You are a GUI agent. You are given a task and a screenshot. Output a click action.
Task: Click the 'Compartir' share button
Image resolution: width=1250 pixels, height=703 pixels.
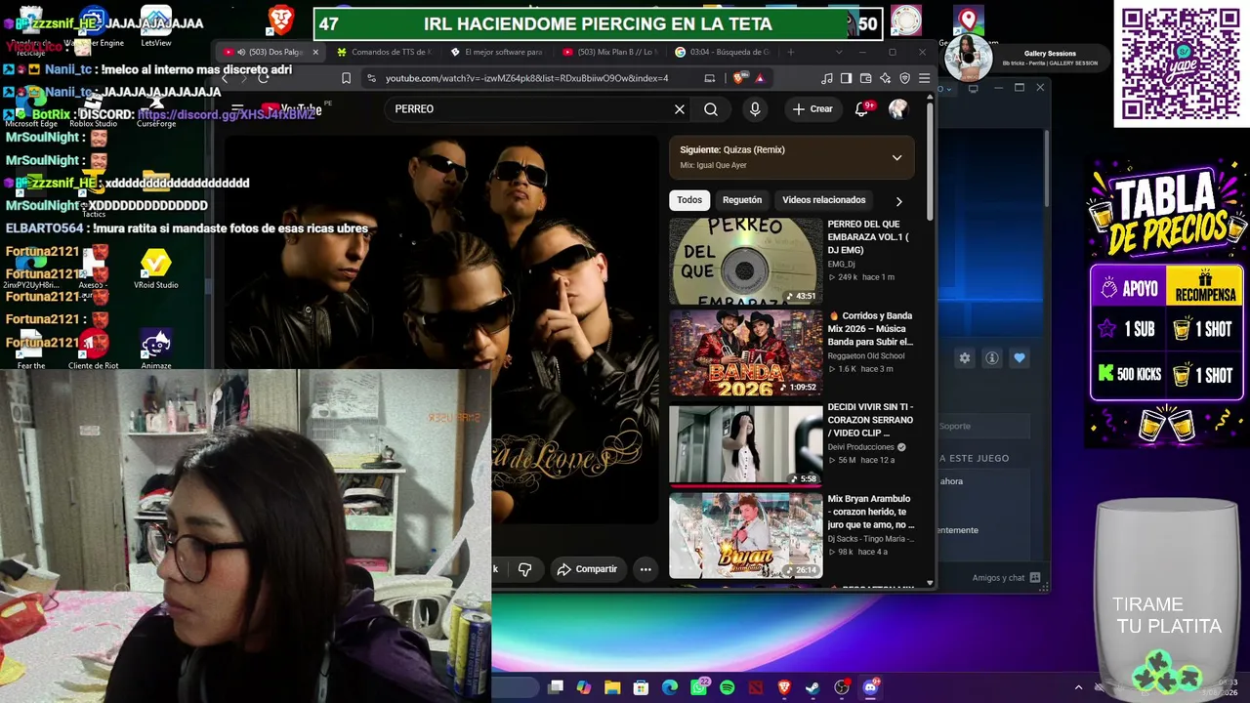588,569
